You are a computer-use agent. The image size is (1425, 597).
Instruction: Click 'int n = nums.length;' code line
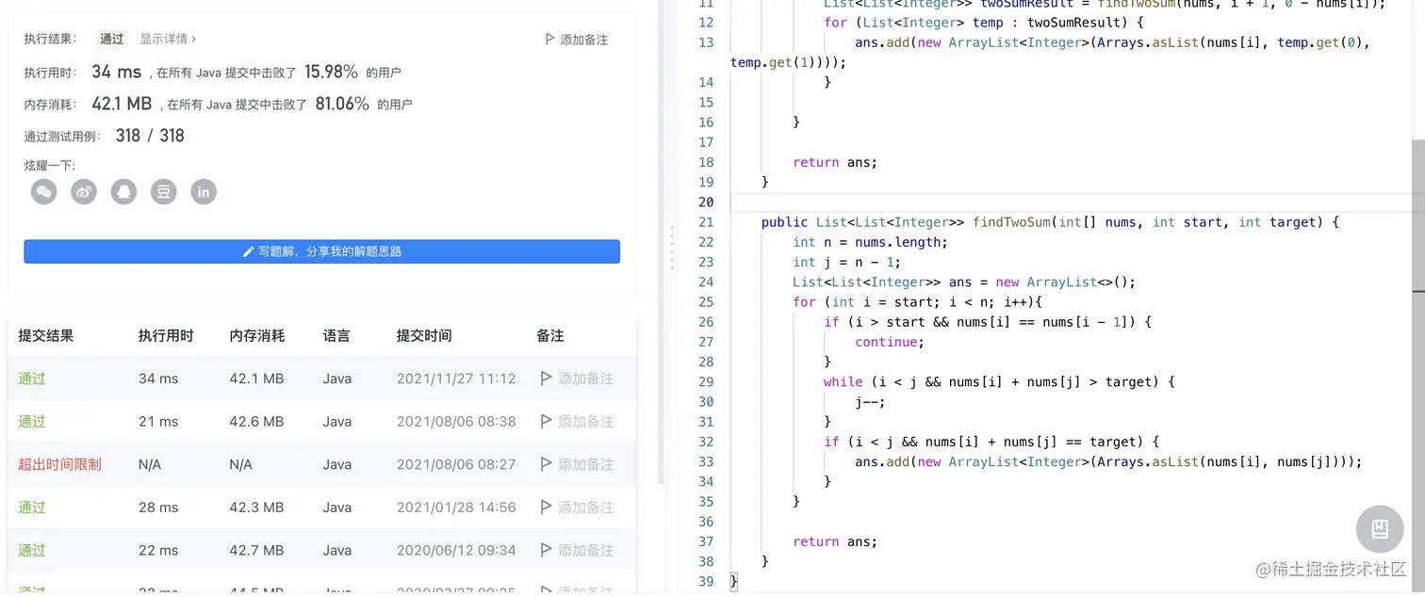870,242
